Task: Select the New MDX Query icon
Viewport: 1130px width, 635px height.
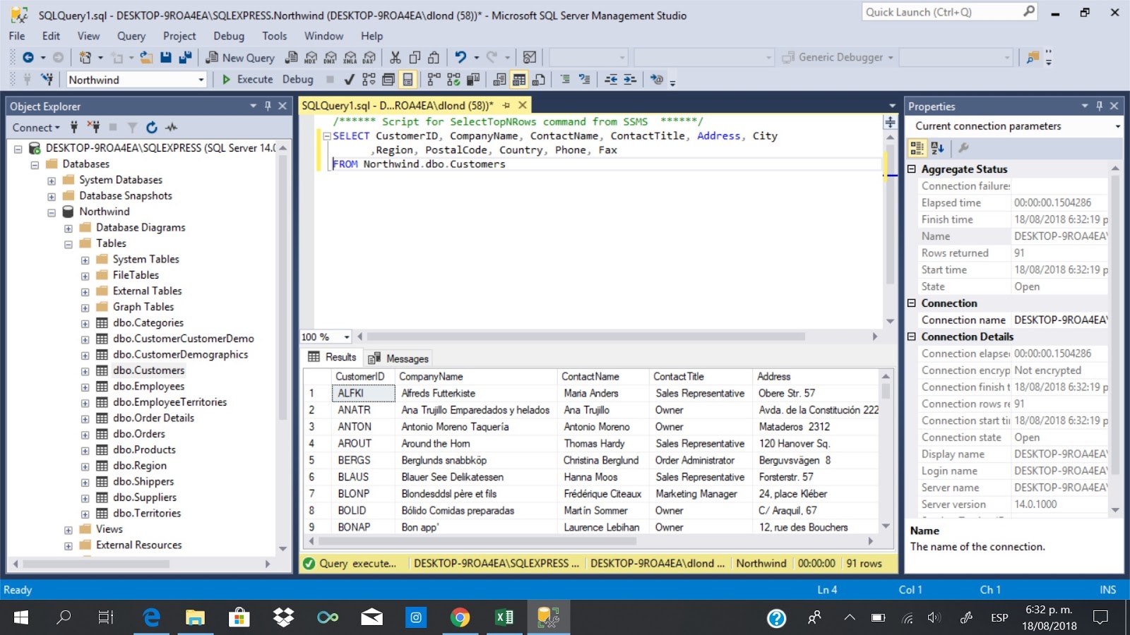Action: (309, 57)
